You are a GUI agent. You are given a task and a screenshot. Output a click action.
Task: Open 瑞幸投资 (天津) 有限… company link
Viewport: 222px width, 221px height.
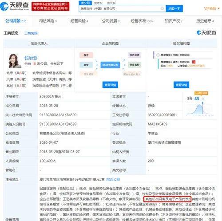coord(52,79)
